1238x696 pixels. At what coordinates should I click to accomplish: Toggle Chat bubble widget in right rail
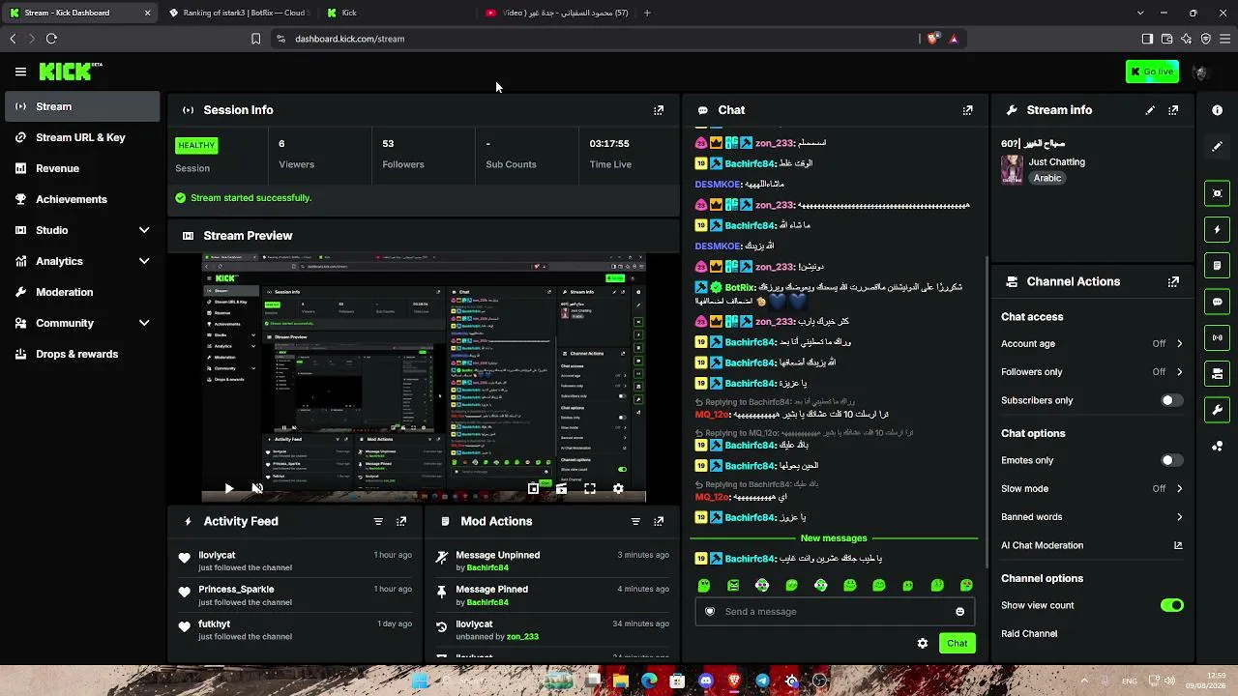tap(1218, 302)
